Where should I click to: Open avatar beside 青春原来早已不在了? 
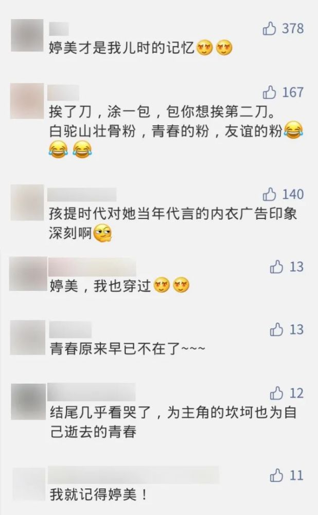(28, 338)
